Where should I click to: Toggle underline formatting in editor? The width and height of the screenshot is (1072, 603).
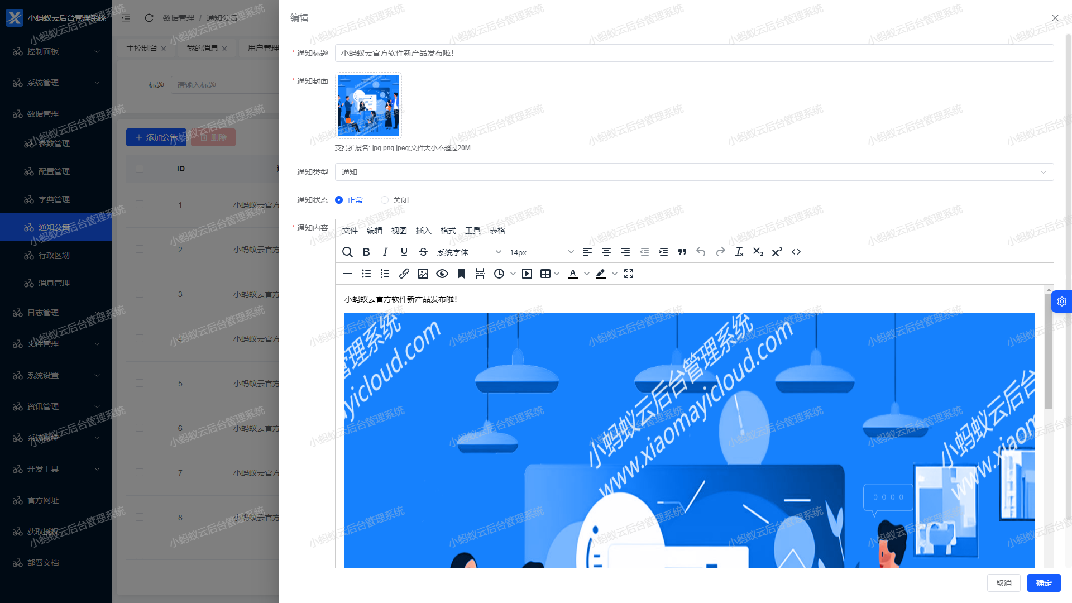click(x=404, y=252)
